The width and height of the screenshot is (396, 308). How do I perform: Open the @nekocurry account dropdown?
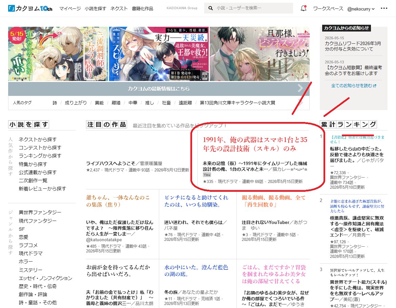pyautogui.click(x=361, y=9)
